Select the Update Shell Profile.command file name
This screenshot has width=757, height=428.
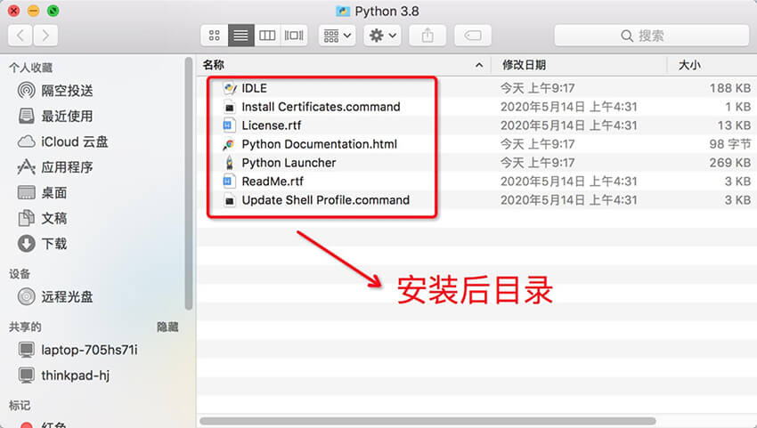click(325, 200)
